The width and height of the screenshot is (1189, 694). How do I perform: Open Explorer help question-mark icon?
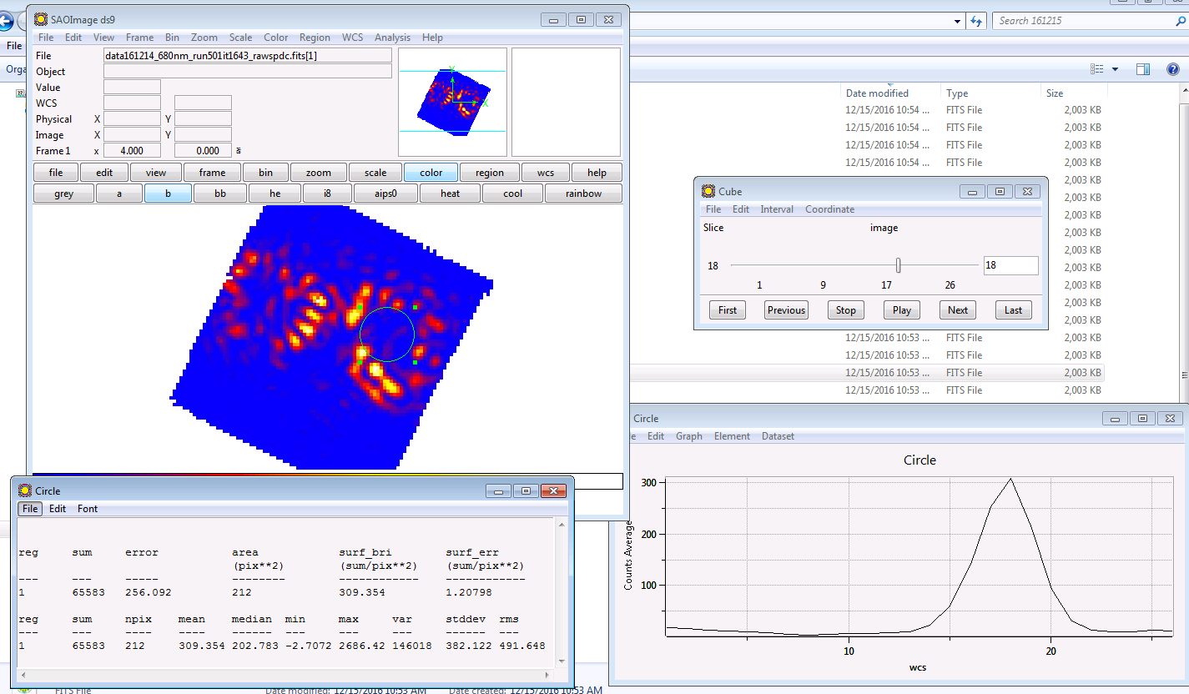[1173, 69]
